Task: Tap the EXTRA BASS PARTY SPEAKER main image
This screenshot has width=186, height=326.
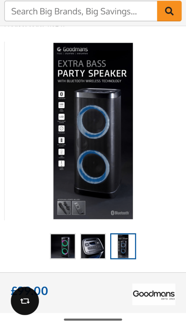Action: click(93, 131)
